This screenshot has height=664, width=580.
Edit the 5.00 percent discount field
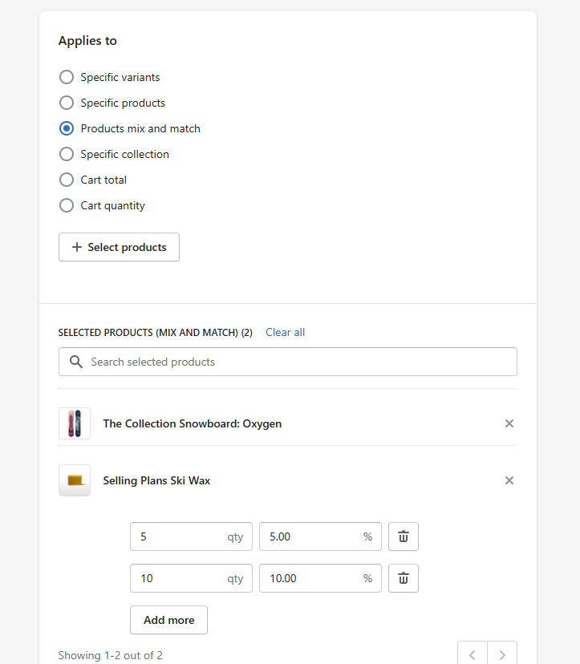point(320,536)
